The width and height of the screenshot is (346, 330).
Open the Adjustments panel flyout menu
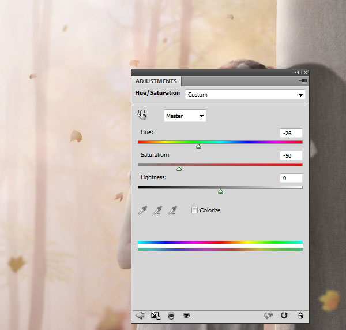click(303, 81)
